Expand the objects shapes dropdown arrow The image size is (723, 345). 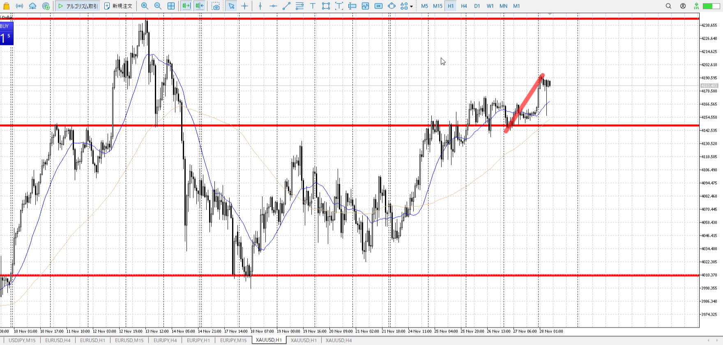point(411,7)
